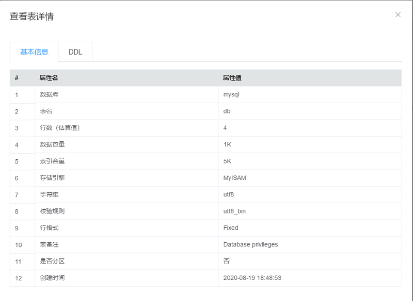Click the Fixed value cell
Screen dimensions: 413x301
(310, 228)
